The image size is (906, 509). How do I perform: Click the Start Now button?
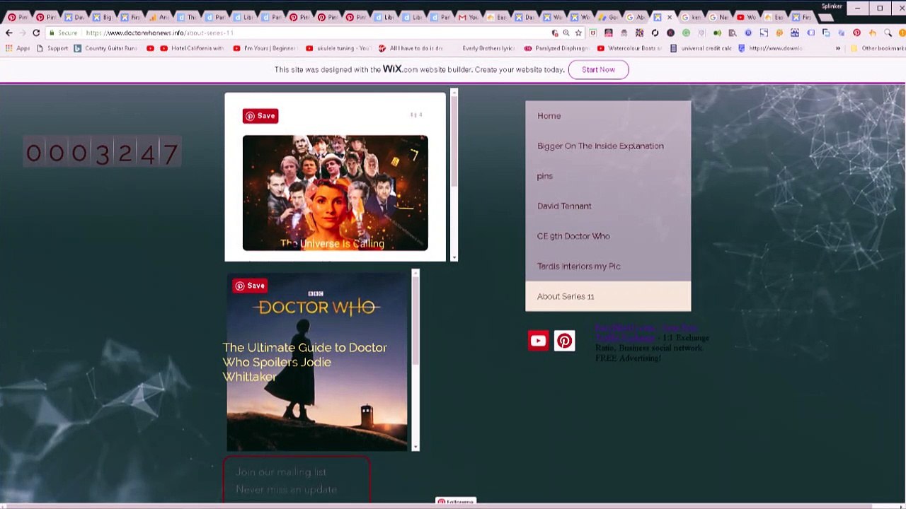pyautogui.click(x=598, y=69)
